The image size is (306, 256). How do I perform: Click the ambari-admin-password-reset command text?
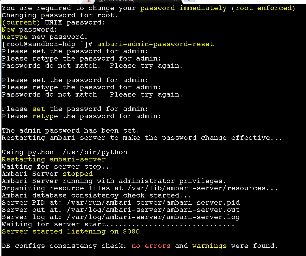(x=155, y=44)
